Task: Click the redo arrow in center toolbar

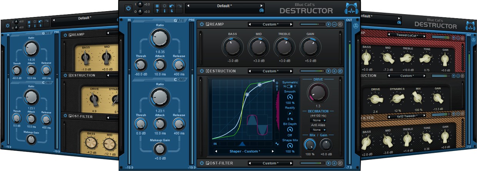Action: [x=179, y=5]
